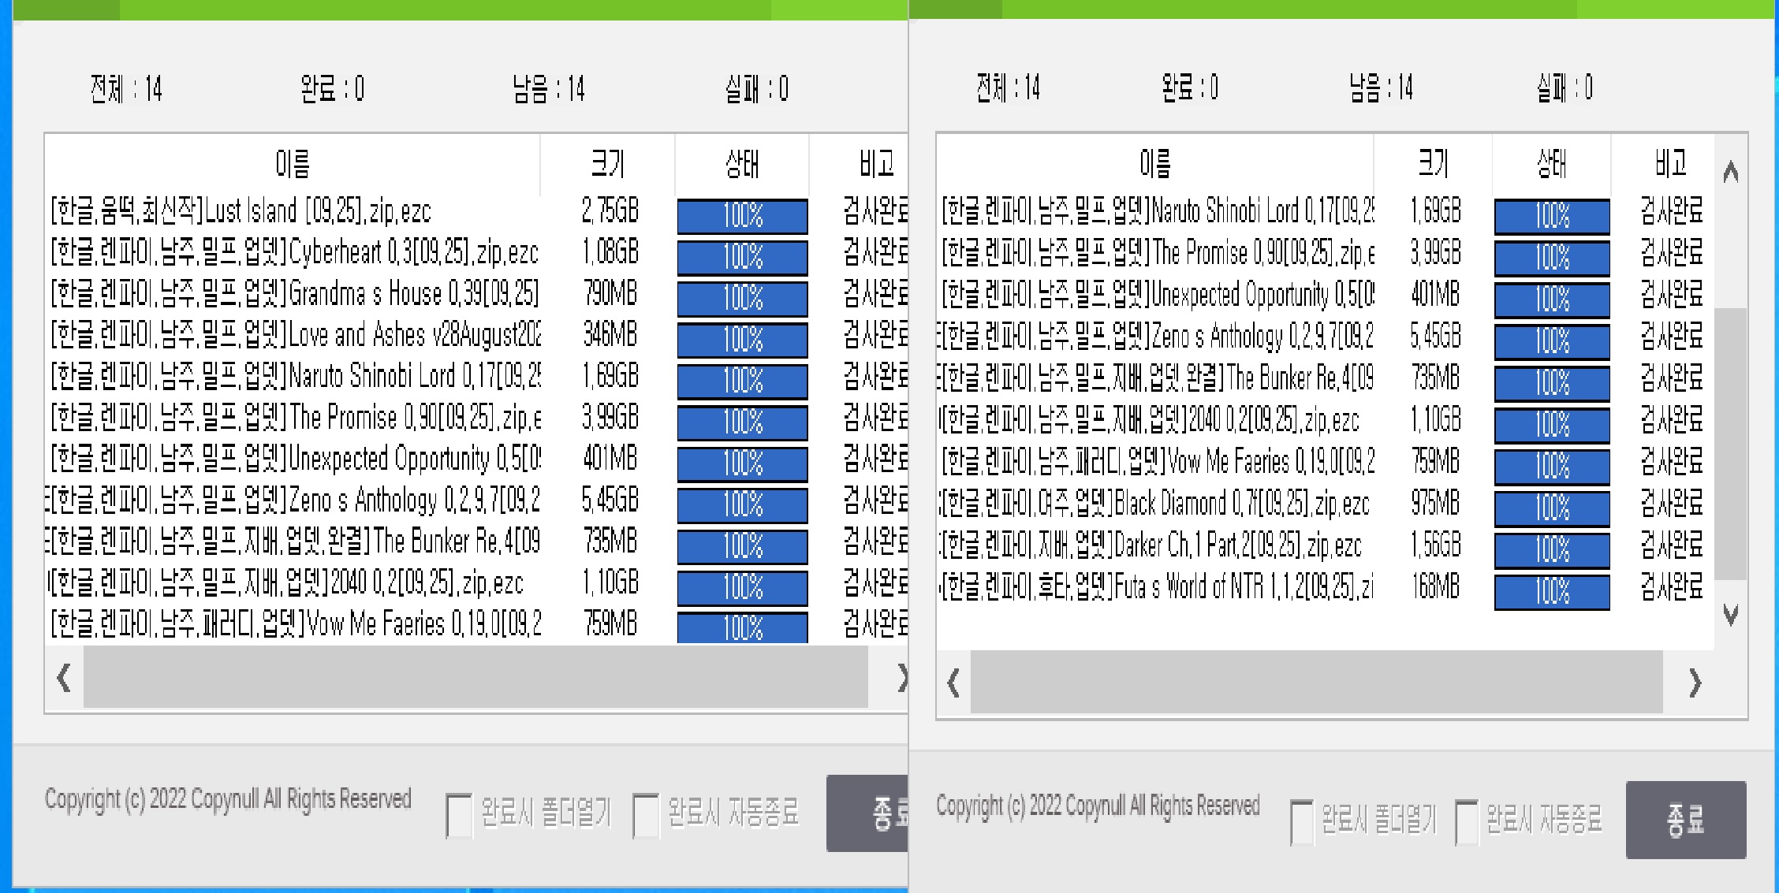Click 남음 : 14 counter in right window

pos(1381,87)
